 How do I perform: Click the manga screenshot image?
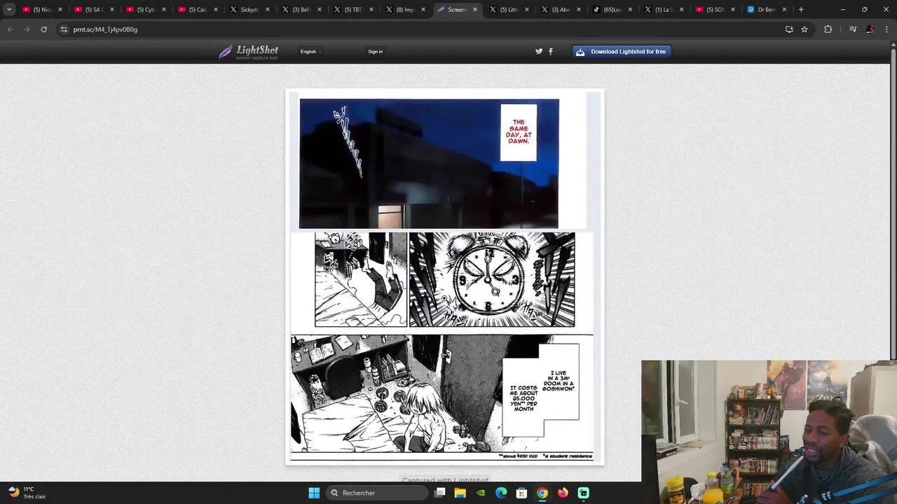[444, 276]
